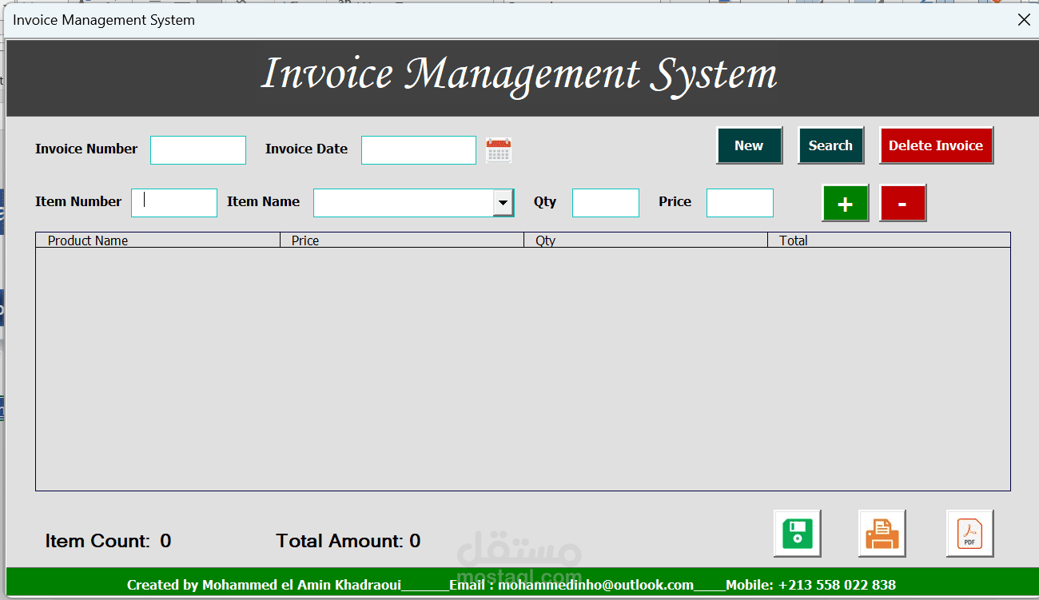Image resolution: width=1039 pixels, height=600 pixels.
Task: Print the invoice using the printer icon
Action: coord(882,533)
